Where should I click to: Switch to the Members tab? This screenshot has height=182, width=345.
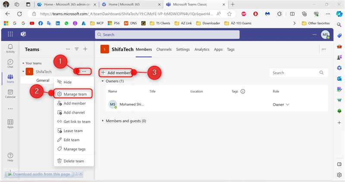[144, 49]
